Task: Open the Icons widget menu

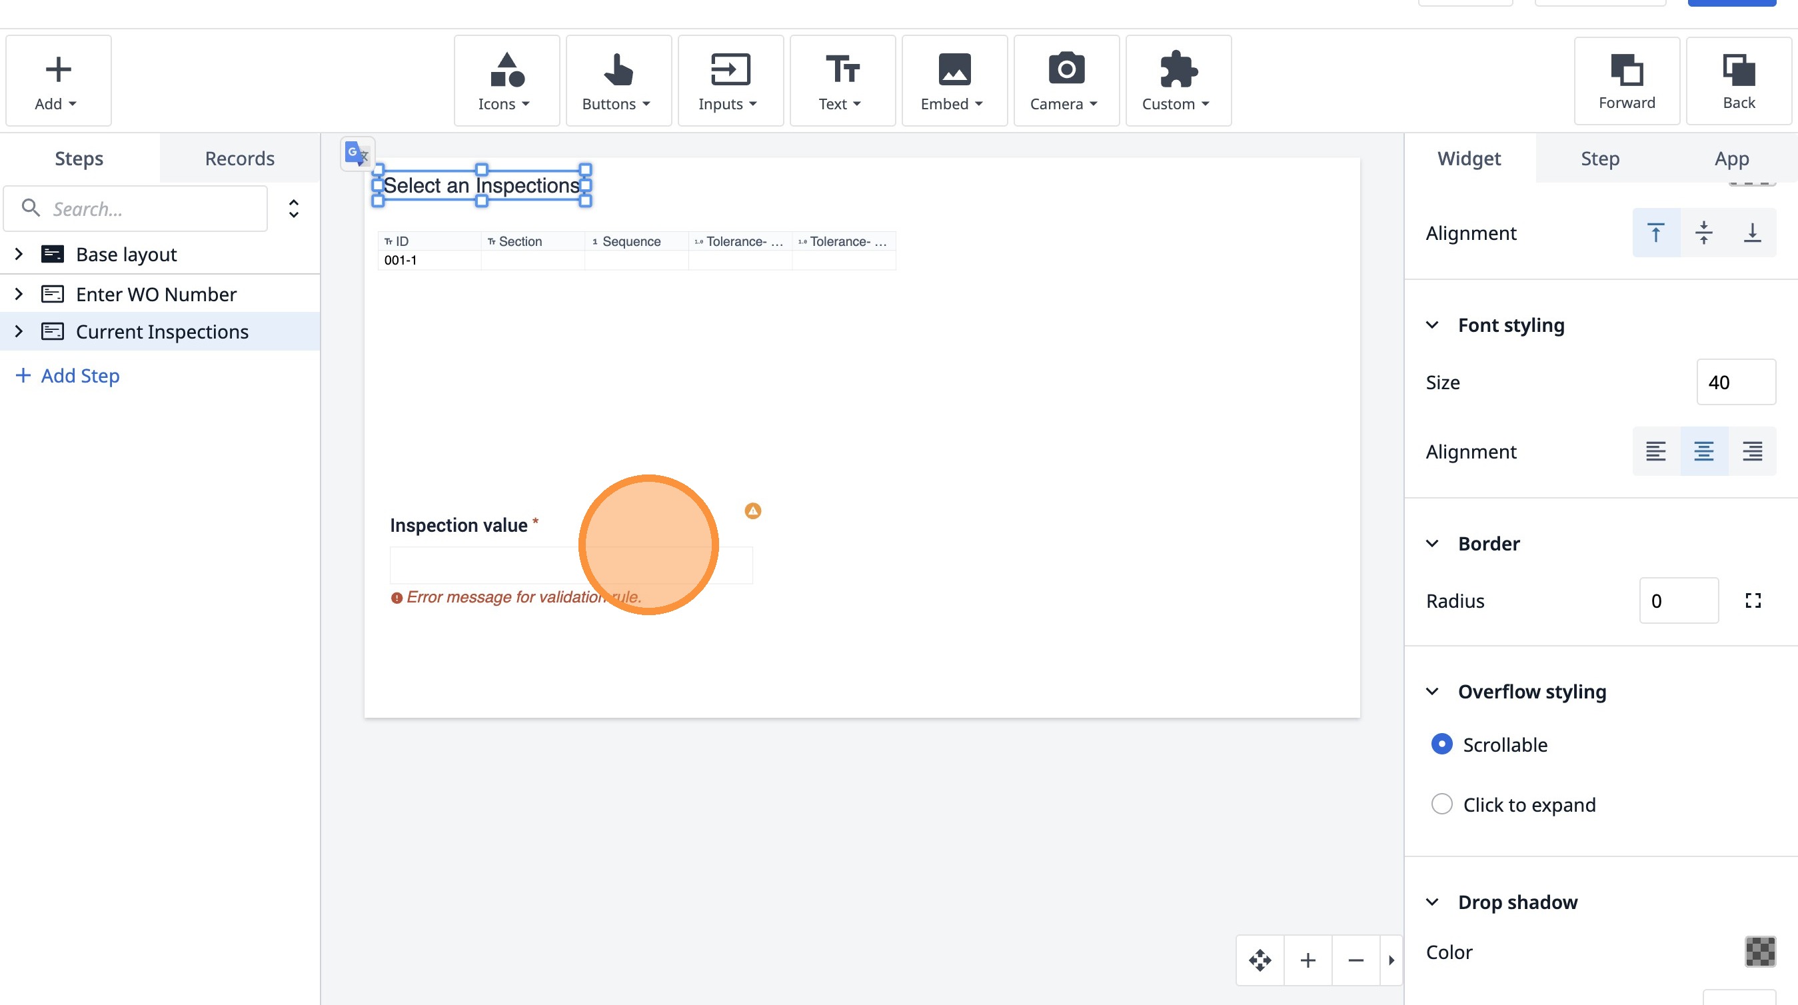Action: pos(506,80)
